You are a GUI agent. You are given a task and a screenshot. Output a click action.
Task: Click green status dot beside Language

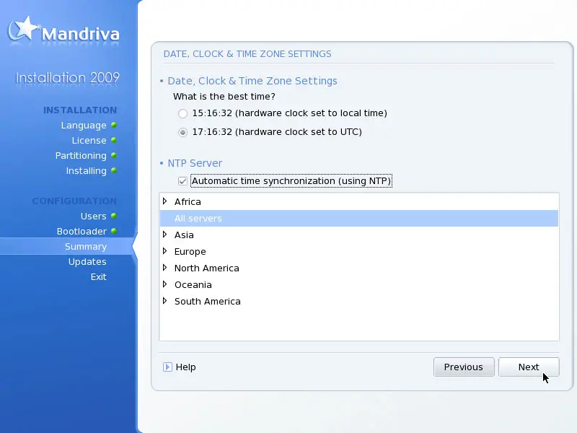[114, 125]
